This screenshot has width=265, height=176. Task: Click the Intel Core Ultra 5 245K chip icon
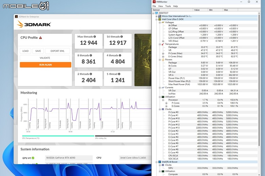click(x=160, y=19)
